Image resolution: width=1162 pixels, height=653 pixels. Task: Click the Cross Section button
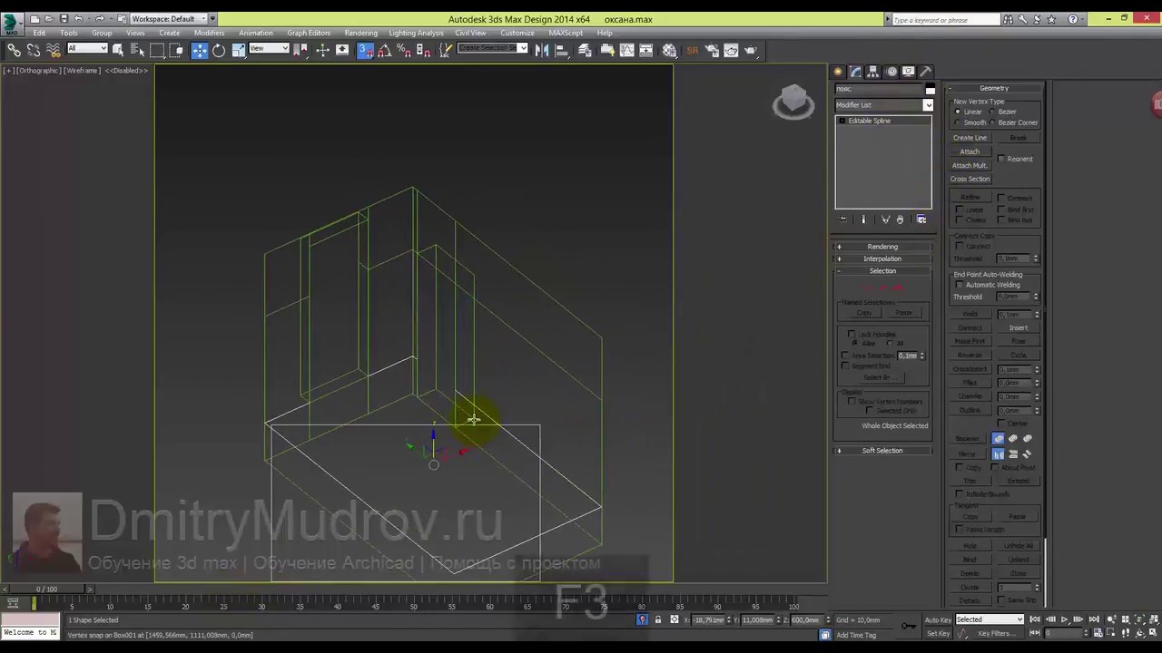pyautogui.click(x=970, y=179)
